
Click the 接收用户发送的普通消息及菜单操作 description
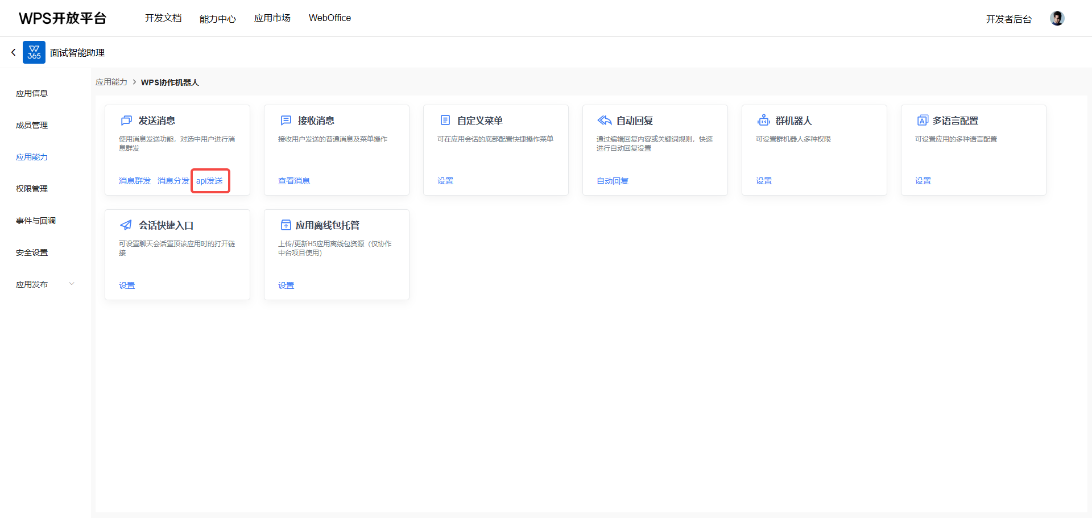333,139
